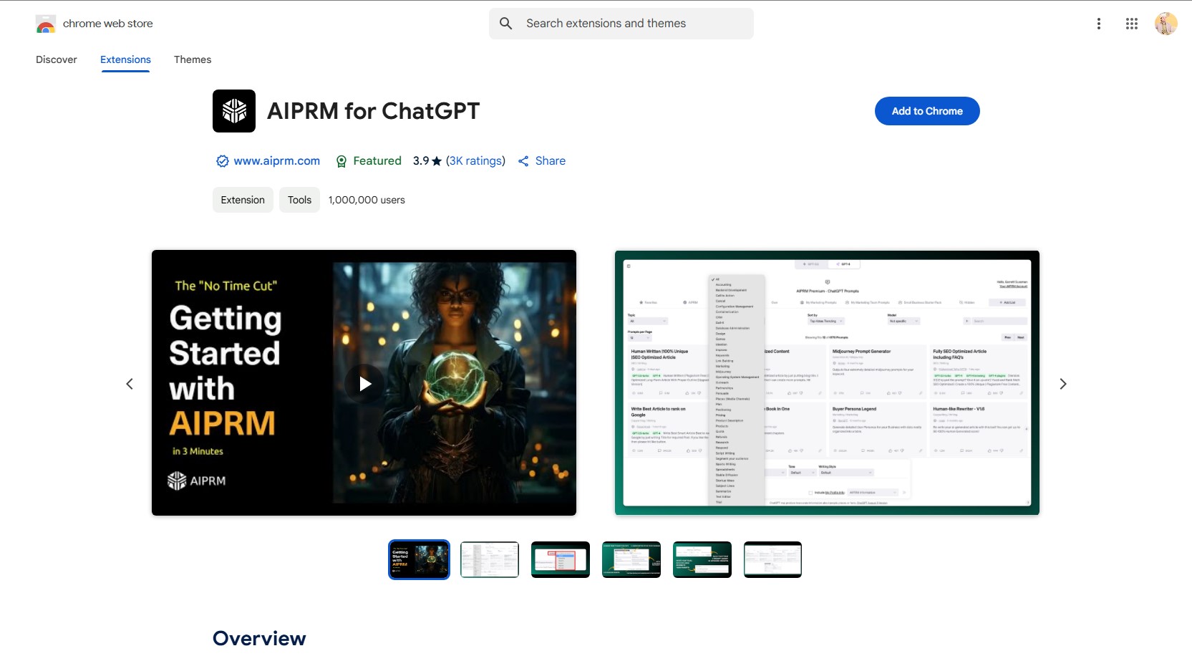This screenshot has height=656, width=1192.
Task: Click the Add to Chrome button
Action: pos(926,111)
